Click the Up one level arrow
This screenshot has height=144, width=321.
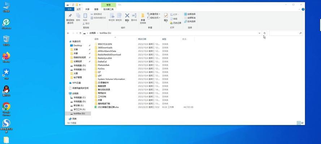click(x=81, y=33)
